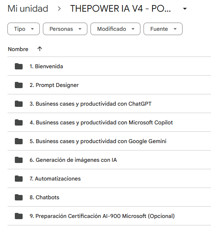Click folder icon of 3. Business cases ChatGPT
The height and width of the screenshot is (232, 211).
click(19, 104)
